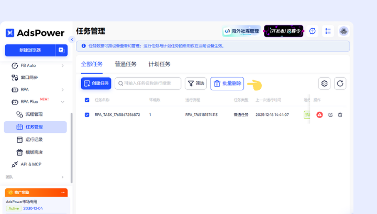Open the list icon in the header
The height and width of the screenshot is (214, 377).
click(328, 31)
